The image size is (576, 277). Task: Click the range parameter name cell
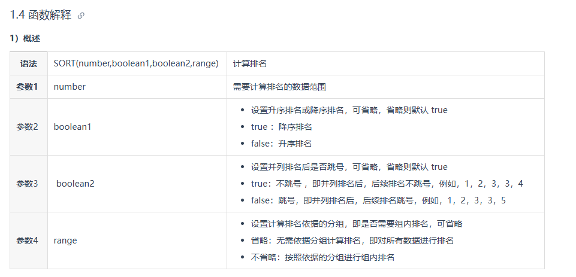(65, 241)
